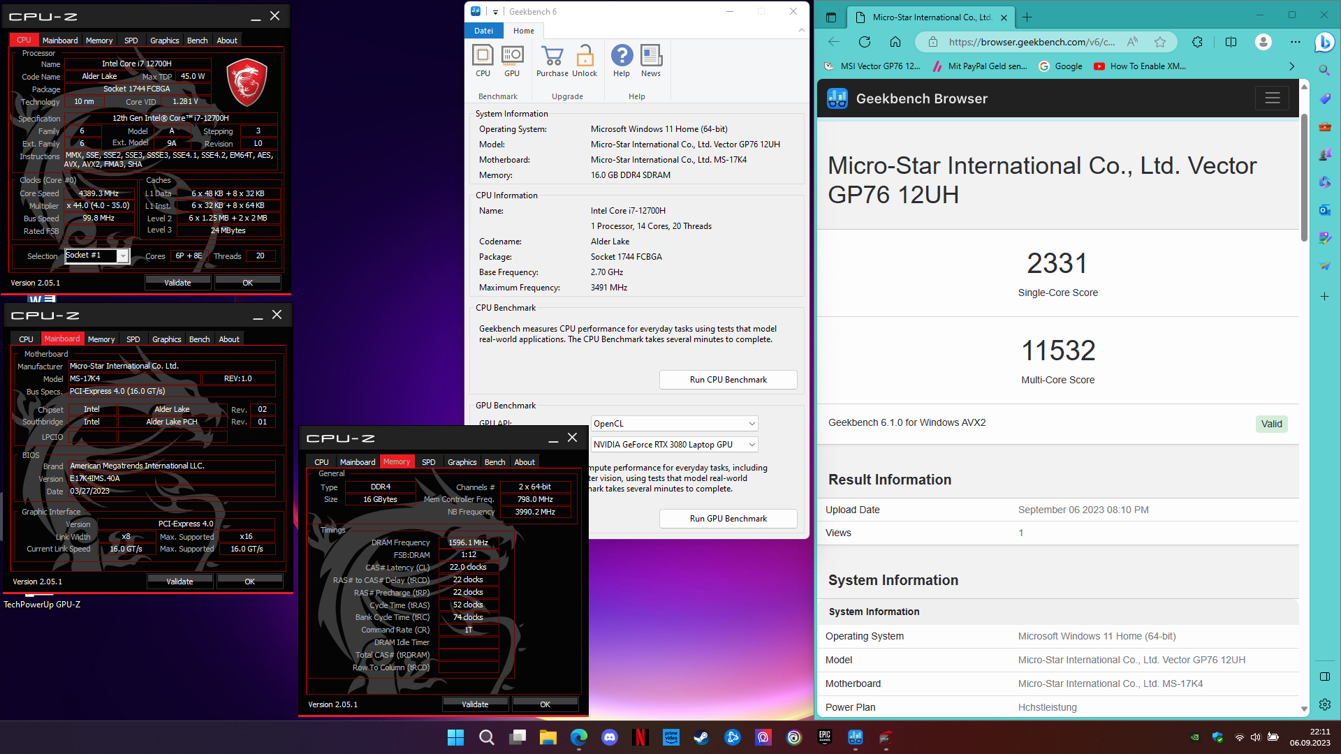
Task: Open a new browser tab
Action: [x=1027, y=17]
